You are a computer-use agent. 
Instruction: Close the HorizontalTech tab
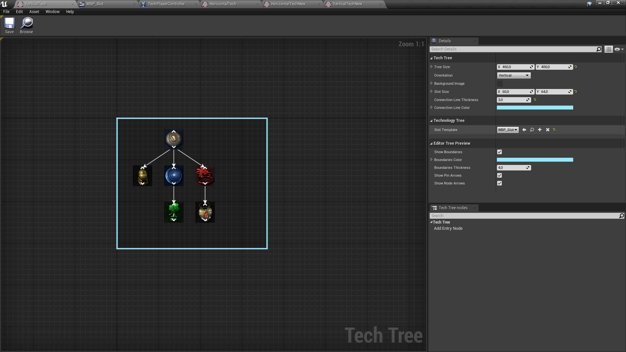[x=258, y=4]
